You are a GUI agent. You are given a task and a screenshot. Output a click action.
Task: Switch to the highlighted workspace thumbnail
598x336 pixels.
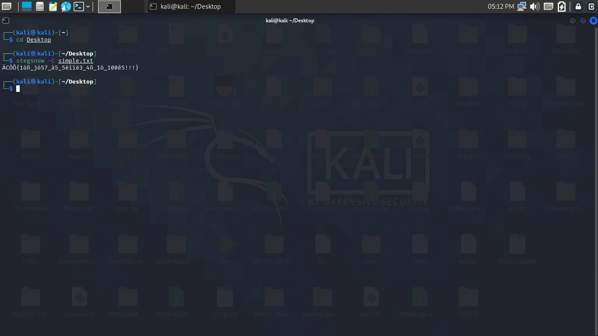pos(109,6)
